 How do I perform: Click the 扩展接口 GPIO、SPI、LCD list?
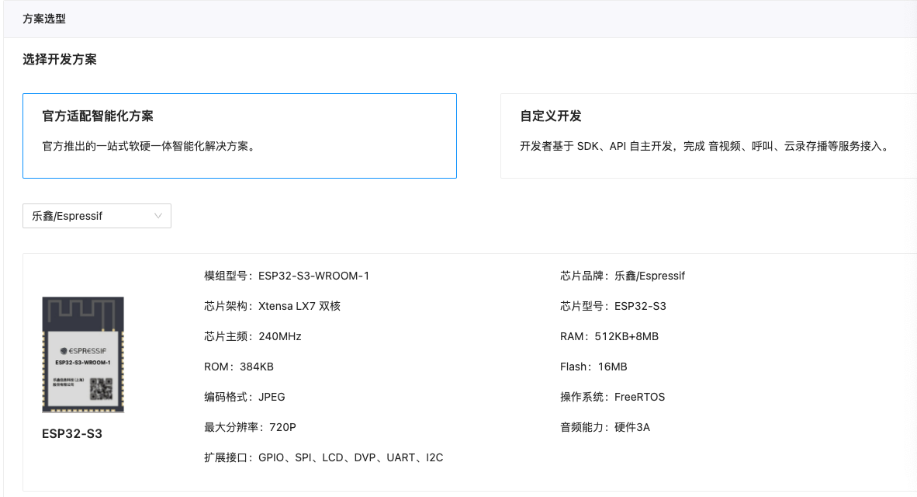point(324,457)
